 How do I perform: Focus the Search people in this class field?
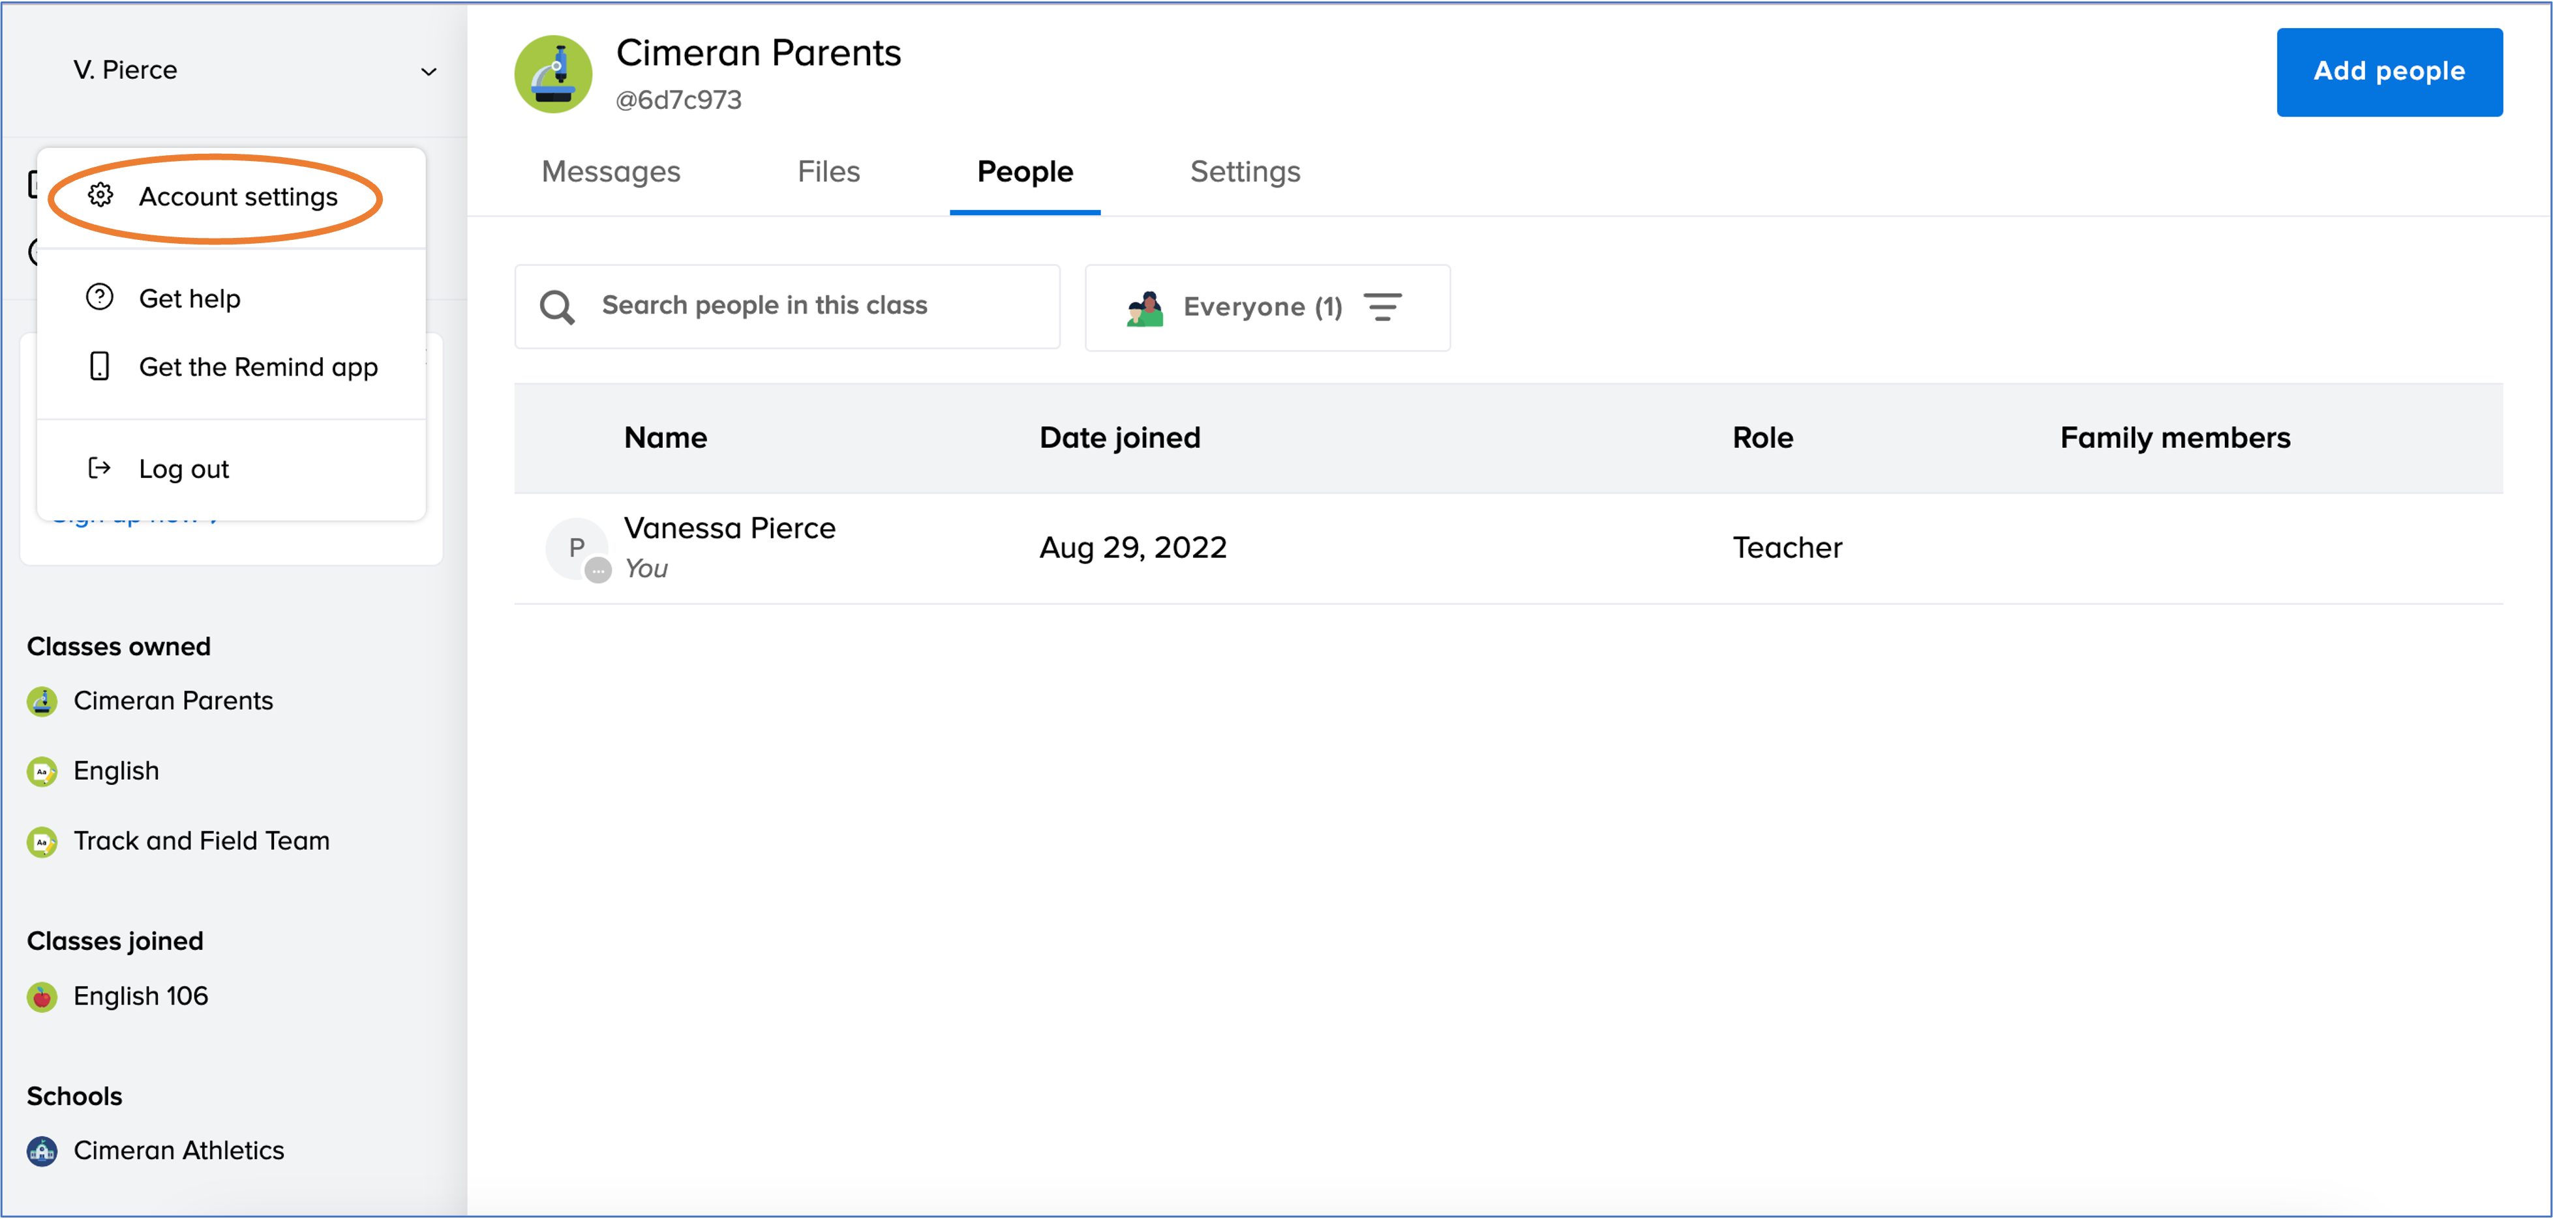(787, 306)
